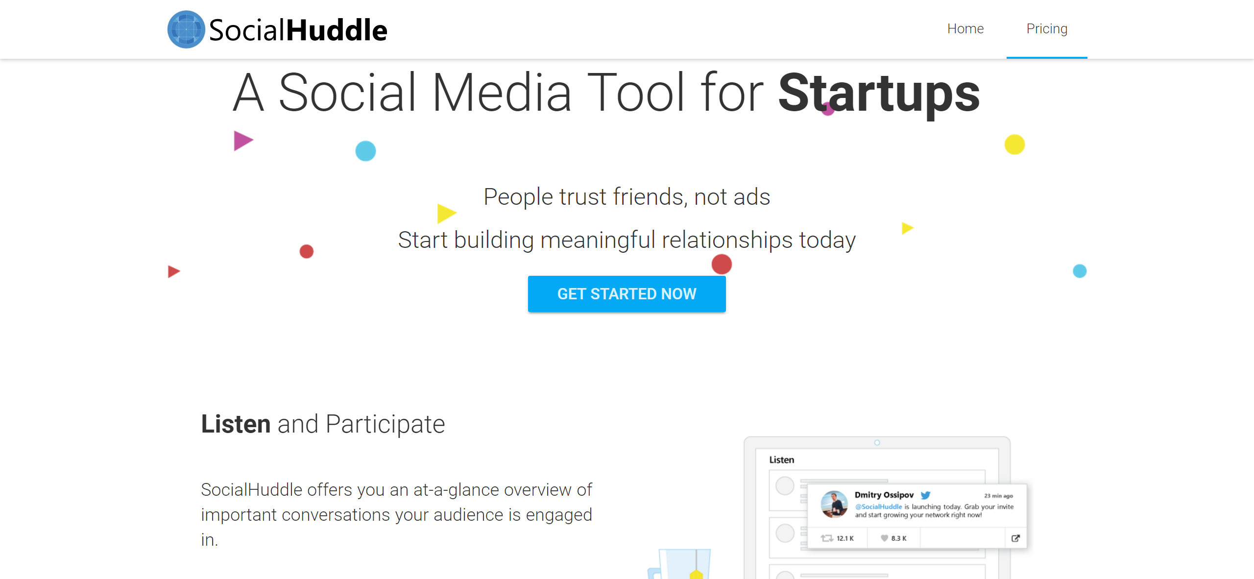
Task: Click the retweet icon showing 12.1 K
Action: [827, 538]
